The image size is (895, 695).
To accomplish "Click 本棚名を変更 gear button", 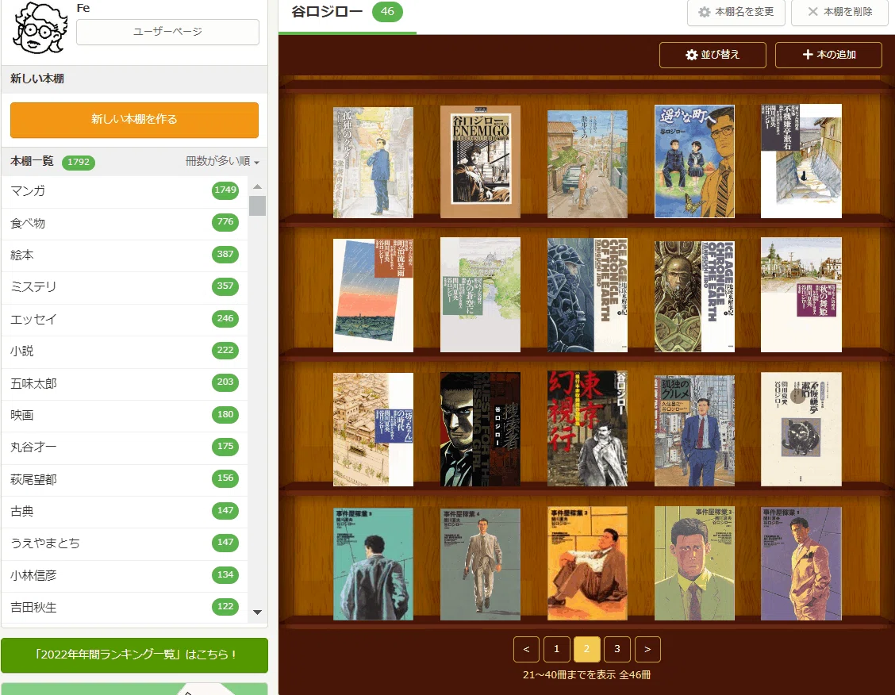I will 736,12.
